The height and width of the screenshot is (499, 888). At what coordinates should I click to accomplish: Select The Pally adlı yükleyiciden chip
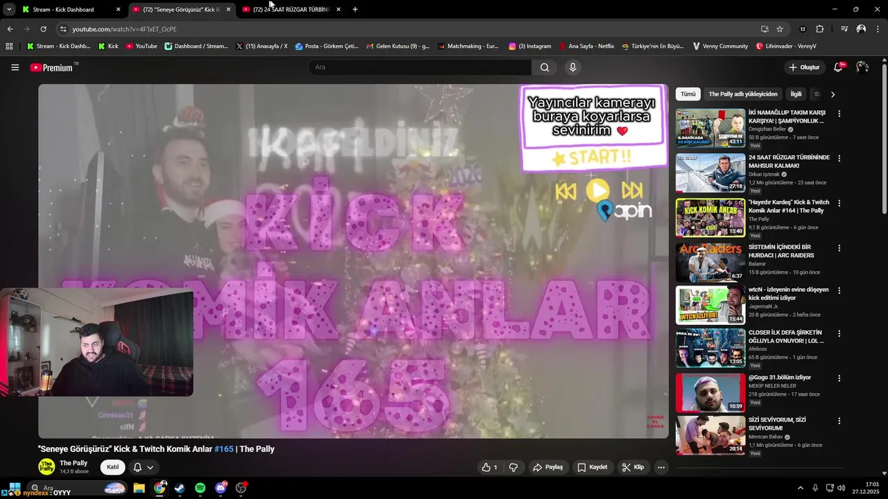click(743, 94)
